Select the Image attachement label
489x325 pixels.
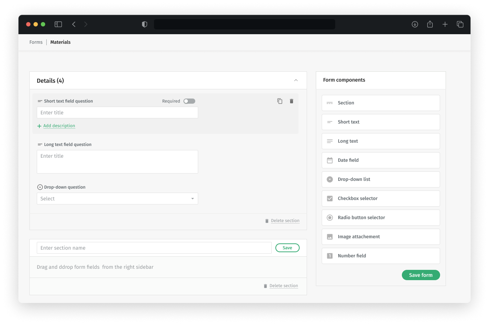(x=359, y=237)
